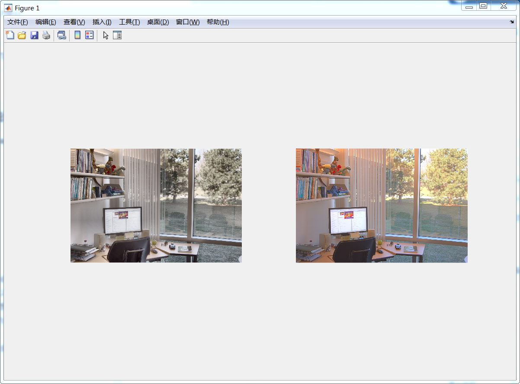Open the 帮助(H) menu
520x384 pixels.
click(x=218, y=22)
